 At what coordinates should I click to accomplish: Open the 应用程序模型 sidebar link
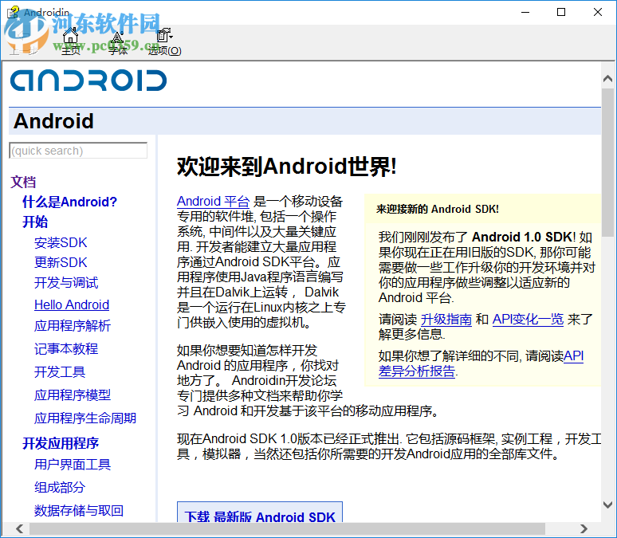(73, 395)
